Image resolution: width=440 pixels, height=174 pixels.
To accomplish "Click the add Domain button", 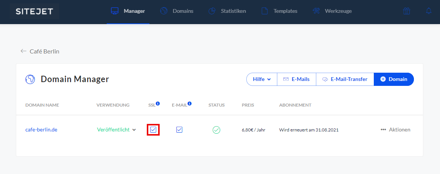I will [394, 79].
